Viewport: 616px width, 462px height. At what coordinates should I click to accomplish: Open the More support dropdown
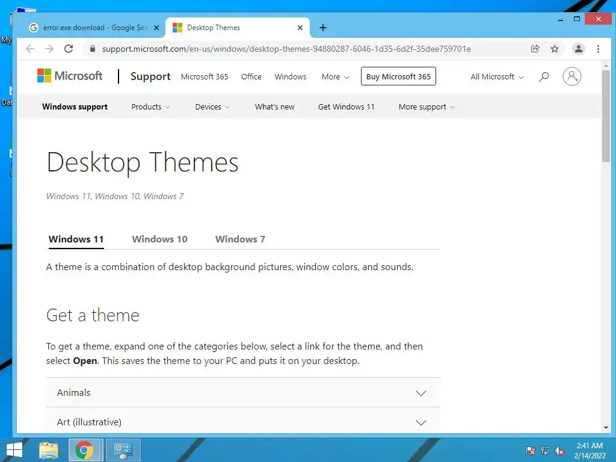click(427, 107)
